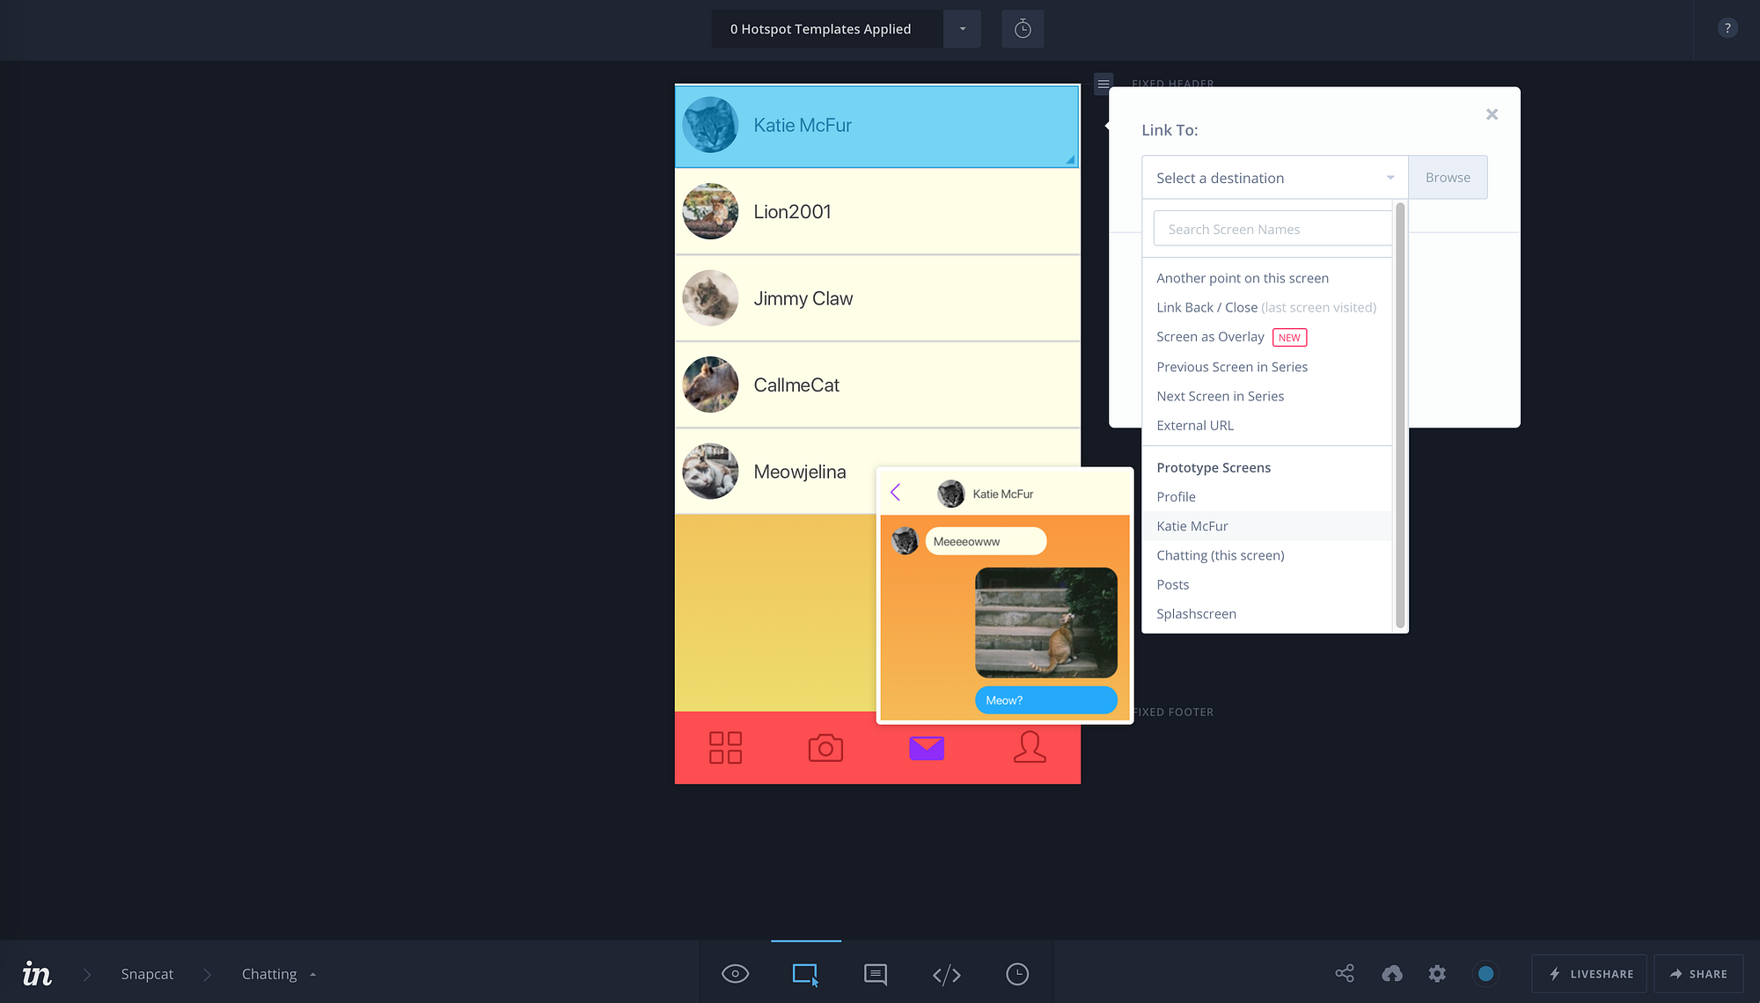Image resolution: width=1760 pixels, height=1003 pixels.
Task: Click the timer icon in top bar
Action: pyautogui.click(x=1023, y=29)
